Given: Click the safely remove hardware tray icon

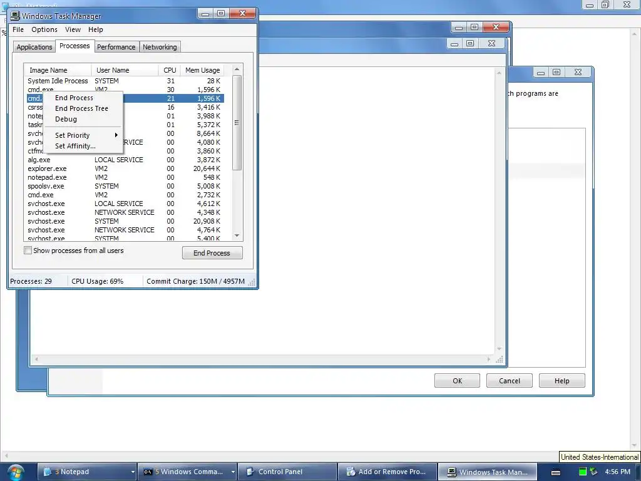Looking at the screenshot, I should [593, 472].
